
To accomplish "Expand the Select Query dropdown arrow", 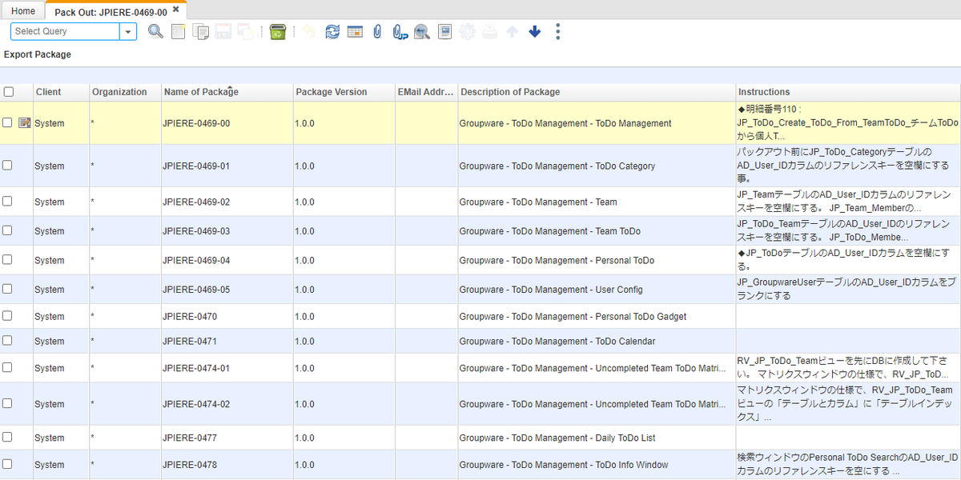I will pos(128,31).
